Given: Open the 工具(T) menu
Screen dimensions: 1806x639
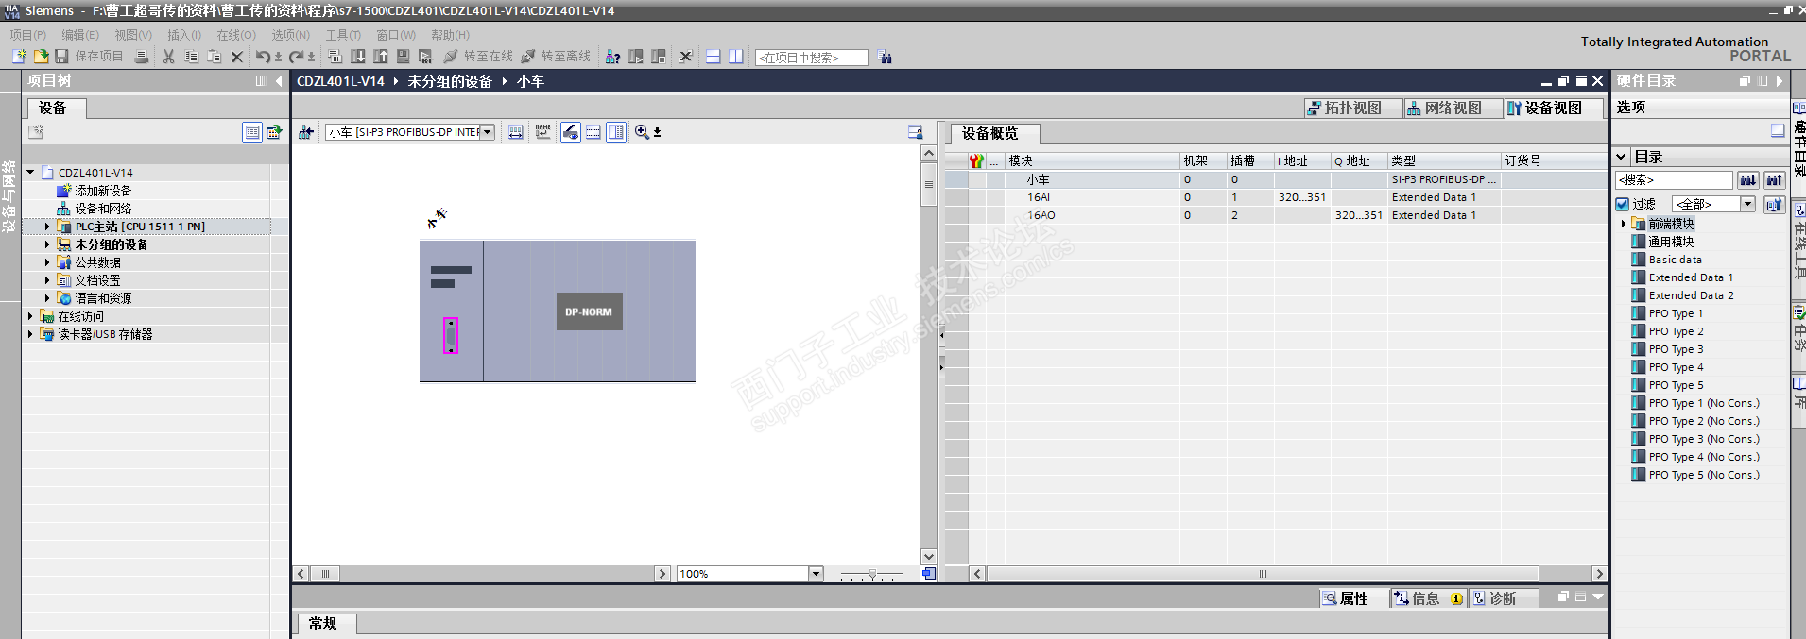Looking at the screenshot, I should [x=343, y=35].
